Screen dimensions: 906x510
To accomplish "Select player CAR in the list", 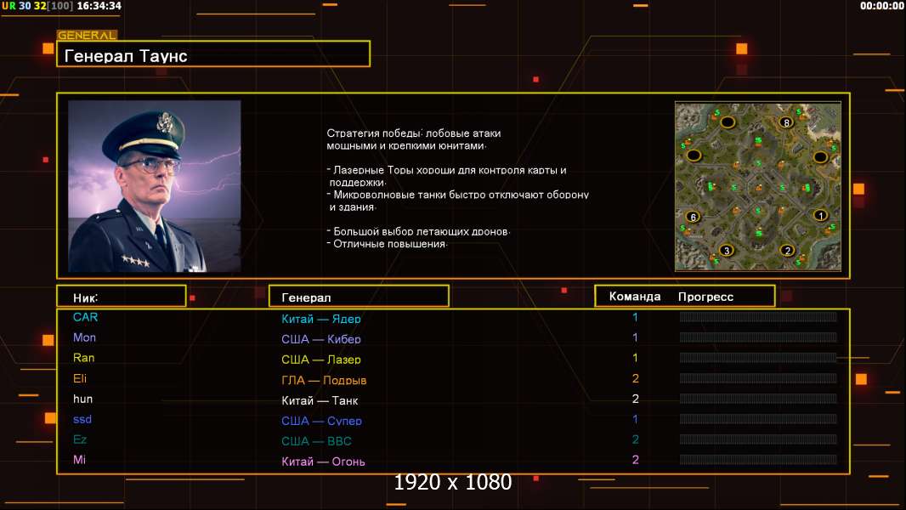I will click(x=86, y=317).
